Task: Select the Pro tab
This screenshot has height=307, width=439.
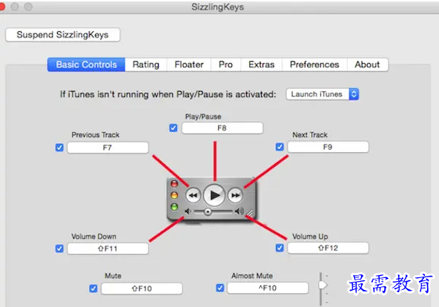Action: coord(225,65)
